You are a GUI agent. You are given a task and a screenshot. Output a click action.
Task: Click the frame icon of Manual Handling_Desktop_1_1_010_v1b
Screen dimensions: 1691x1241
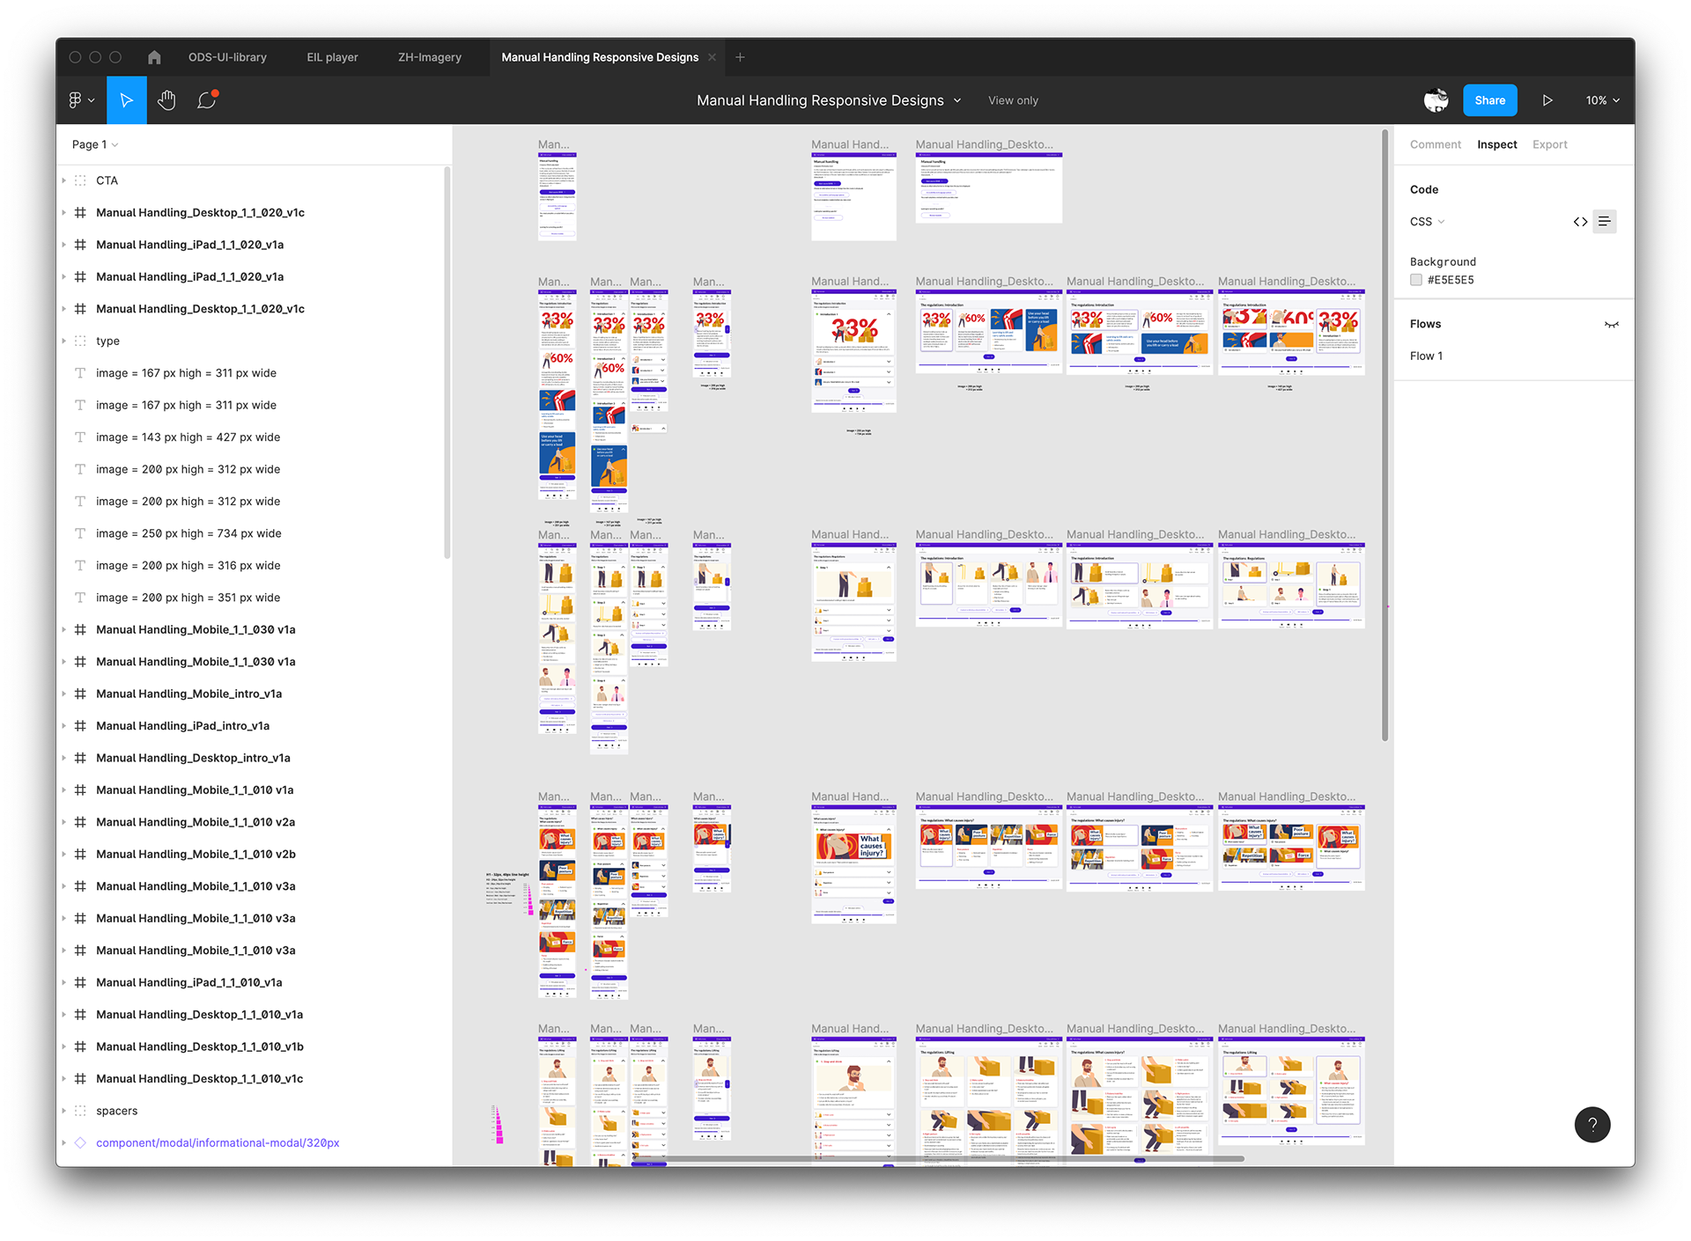pyautogui.click(x=80, y=1046)
